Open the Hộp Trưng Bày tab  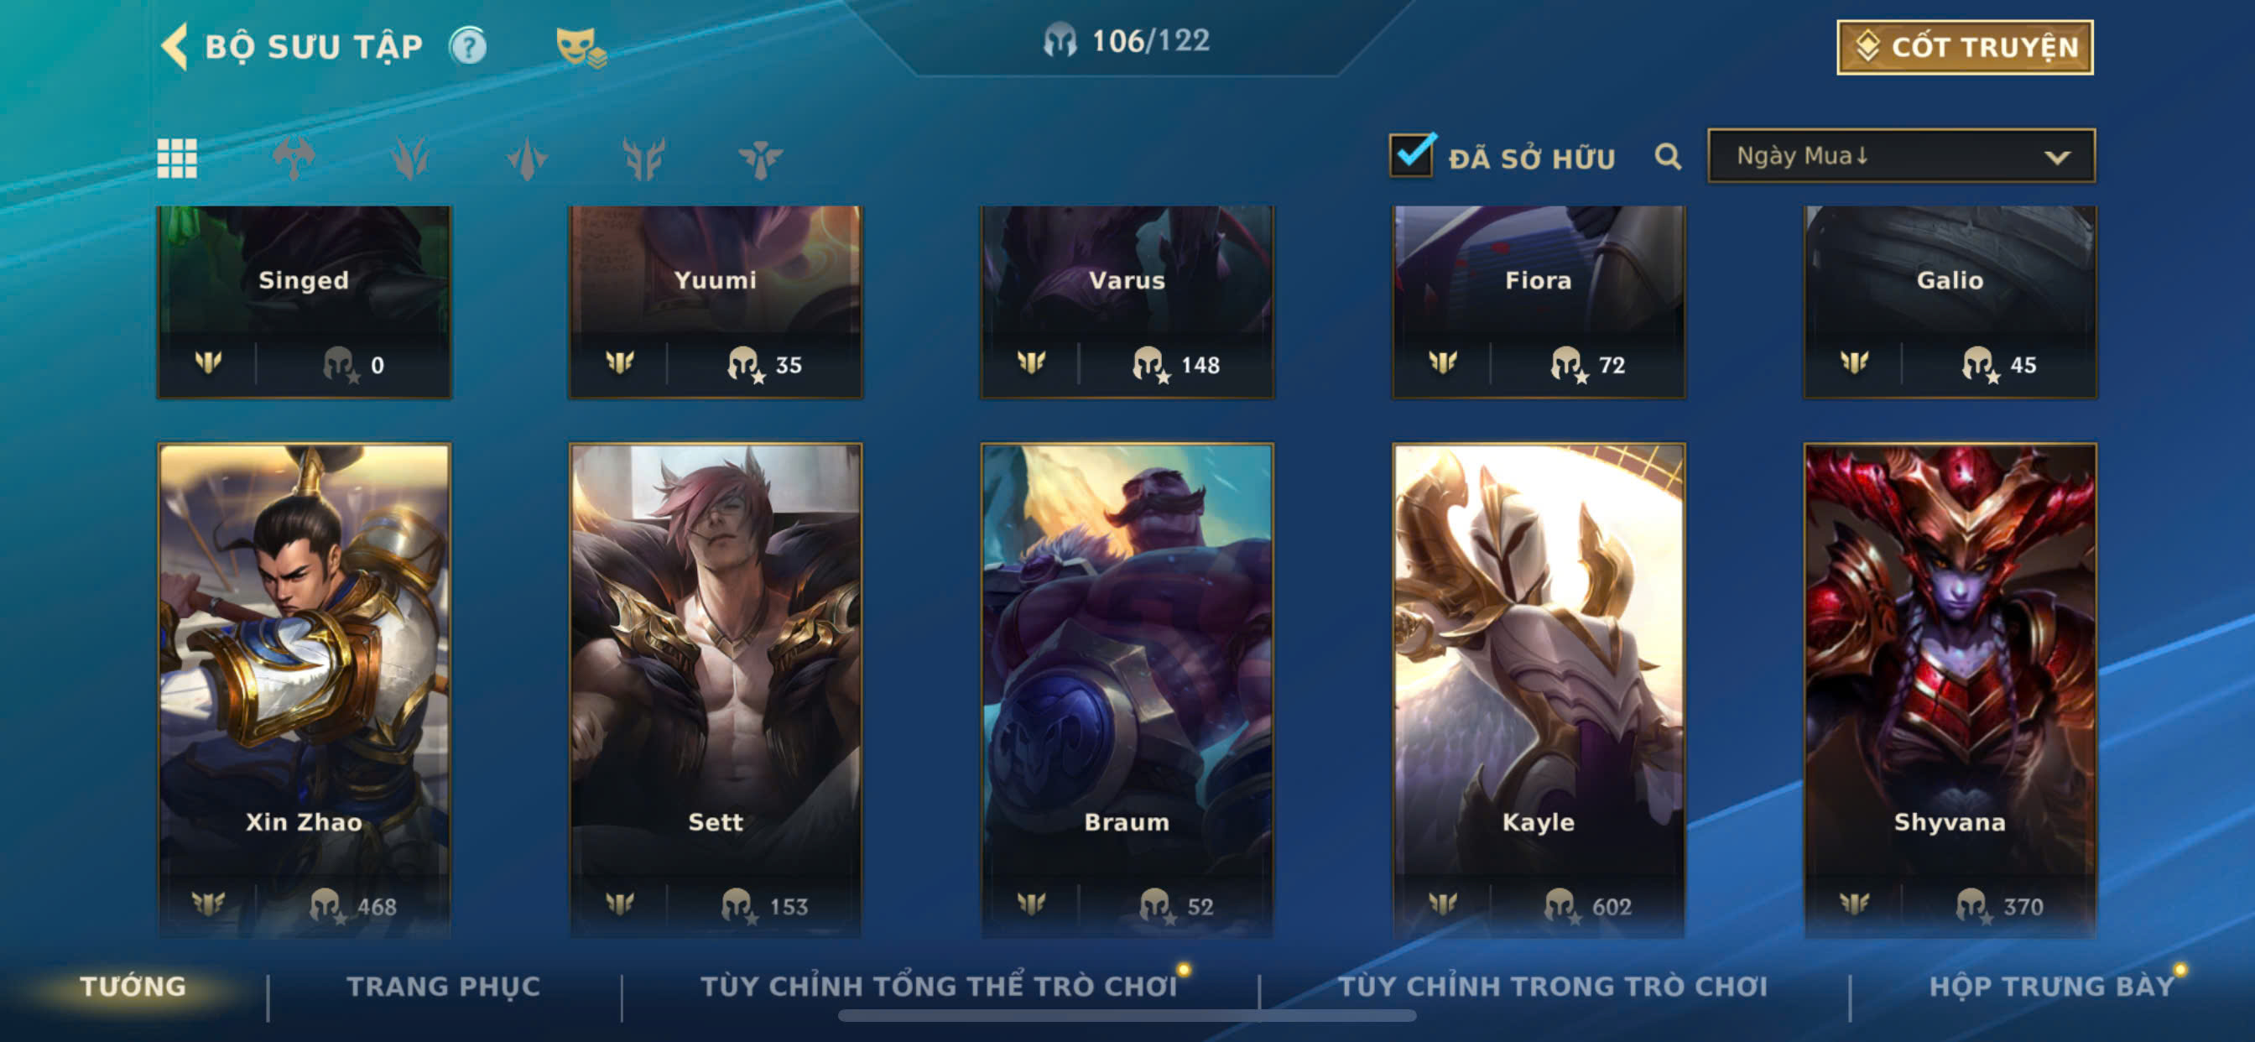pyautogui.click(x=2052, y=986)
